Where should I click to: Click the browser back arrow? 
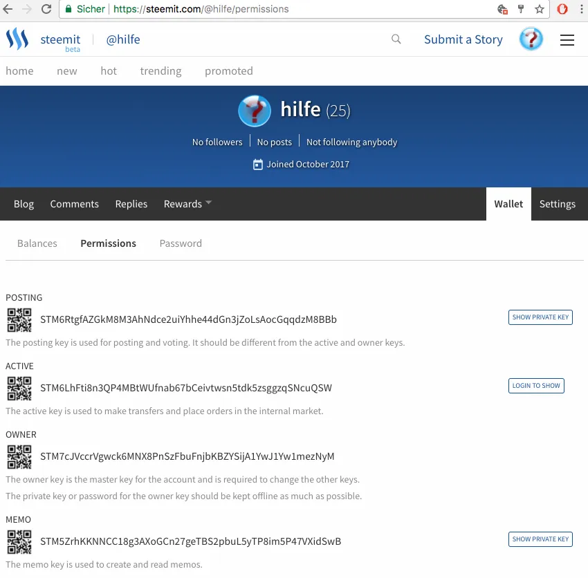coord(8,9)
